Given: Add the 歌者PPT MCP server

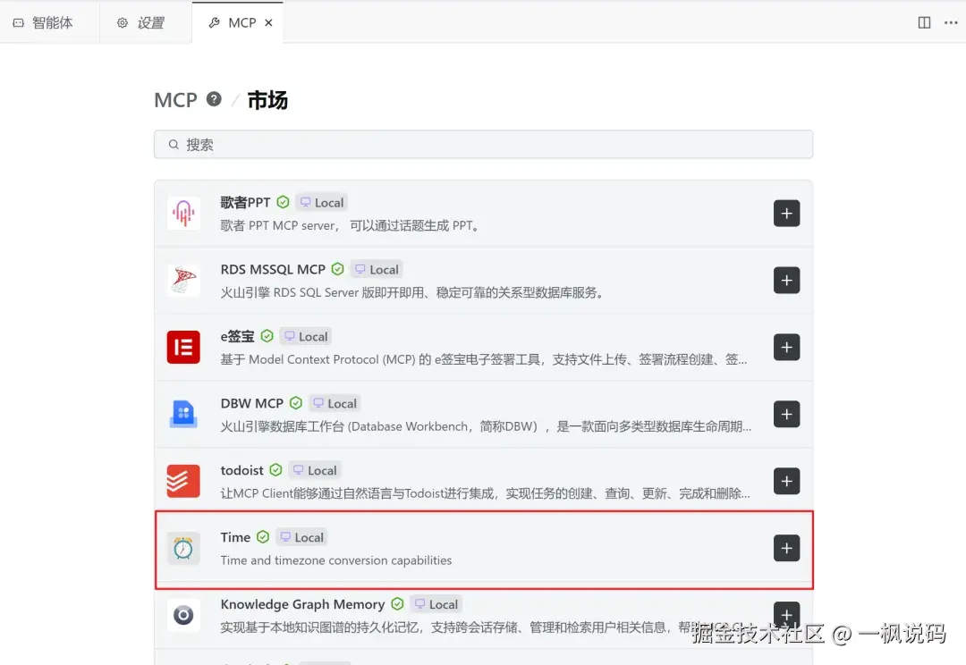Looking at the screenshot, I should (x=787, y=214).
